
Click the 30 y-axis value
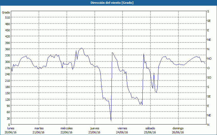(x=8, y=119)
